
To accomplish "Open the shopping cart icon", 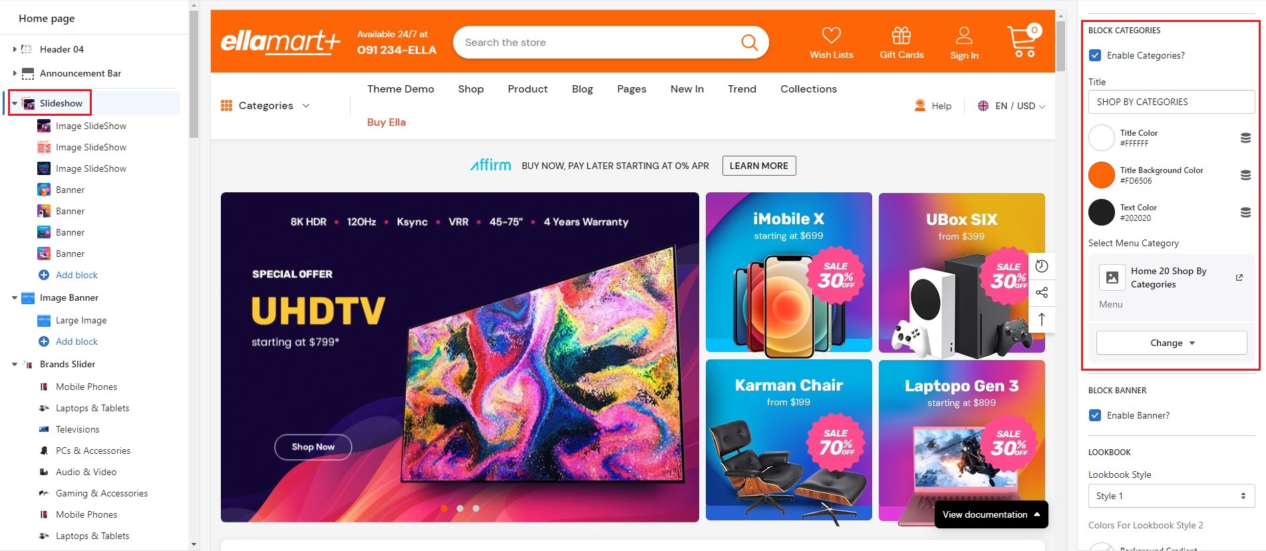I will point(1023,41).
